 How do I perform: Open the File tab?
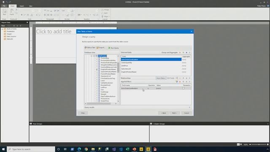coord(4,6)
